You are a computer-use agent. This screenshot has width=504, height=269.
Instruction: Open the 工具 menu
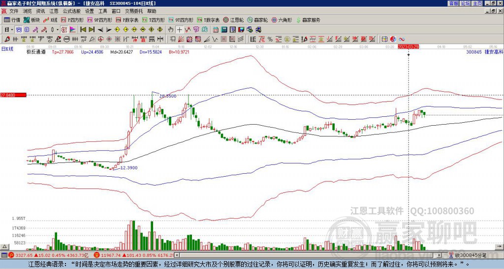click(102, 11)
